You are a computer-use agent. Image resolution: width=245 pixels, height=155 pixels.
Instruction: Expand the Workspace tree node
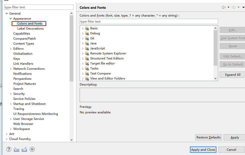tap(11, 129)
